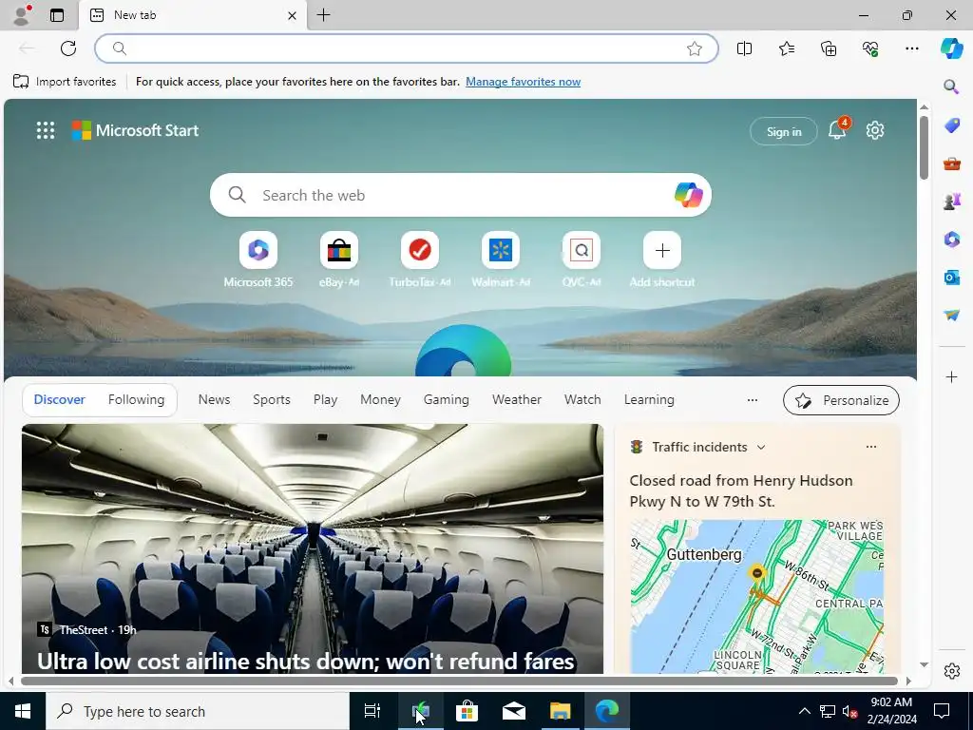
Task: Open sidebar Drop paper plane icon
Action: 951,315
